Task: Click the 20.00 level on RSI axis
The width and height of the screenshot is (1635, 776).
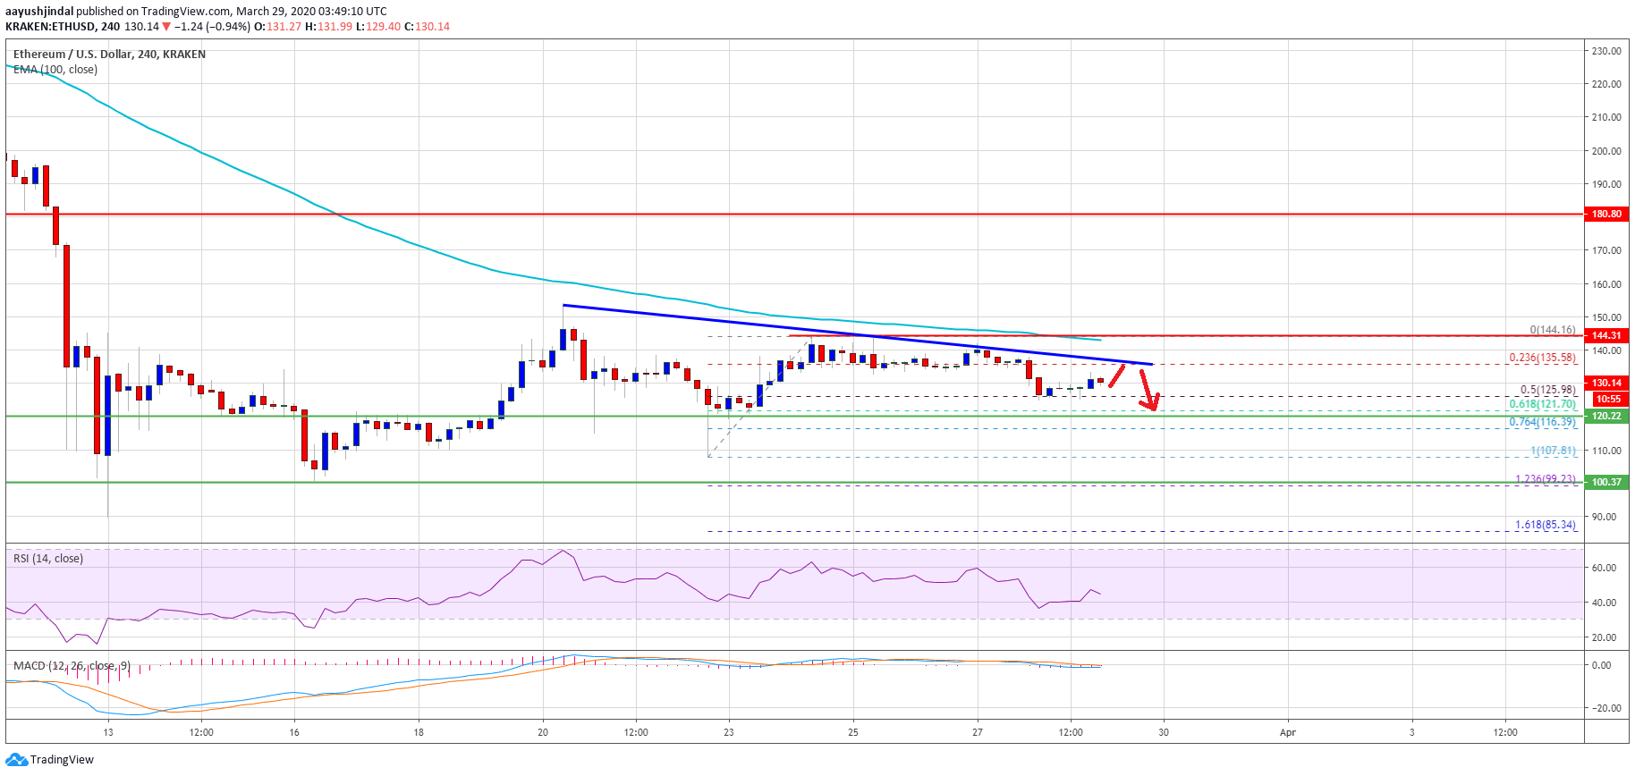Action: pos(1604,637)
